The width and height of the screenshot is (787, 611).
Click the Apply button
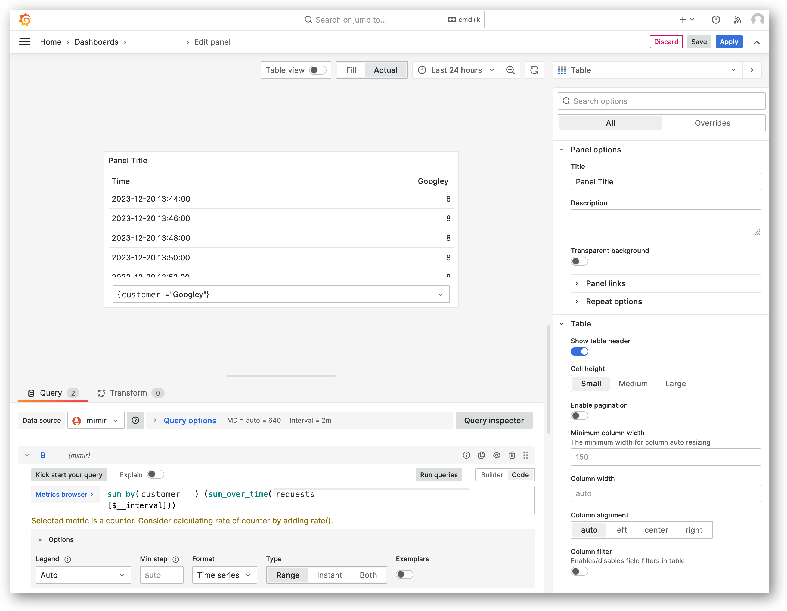[729, 42]
